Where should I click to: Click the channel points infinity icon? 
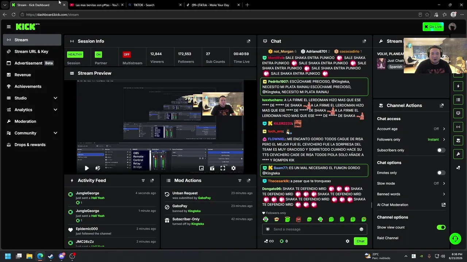tap(269, 241)
